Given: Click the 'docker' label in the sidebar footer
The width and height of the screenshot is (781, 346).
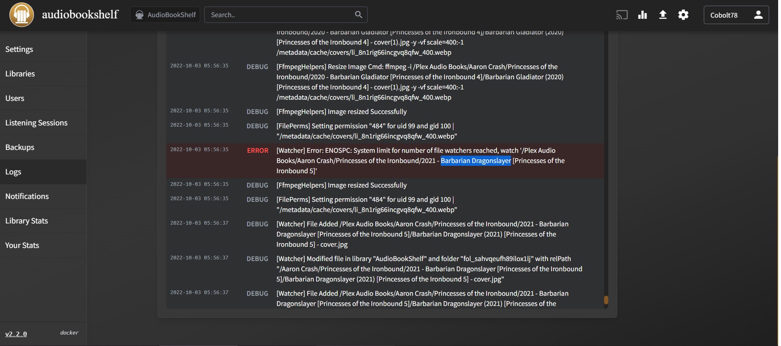Looking at the screenshot, I should 69,333.
